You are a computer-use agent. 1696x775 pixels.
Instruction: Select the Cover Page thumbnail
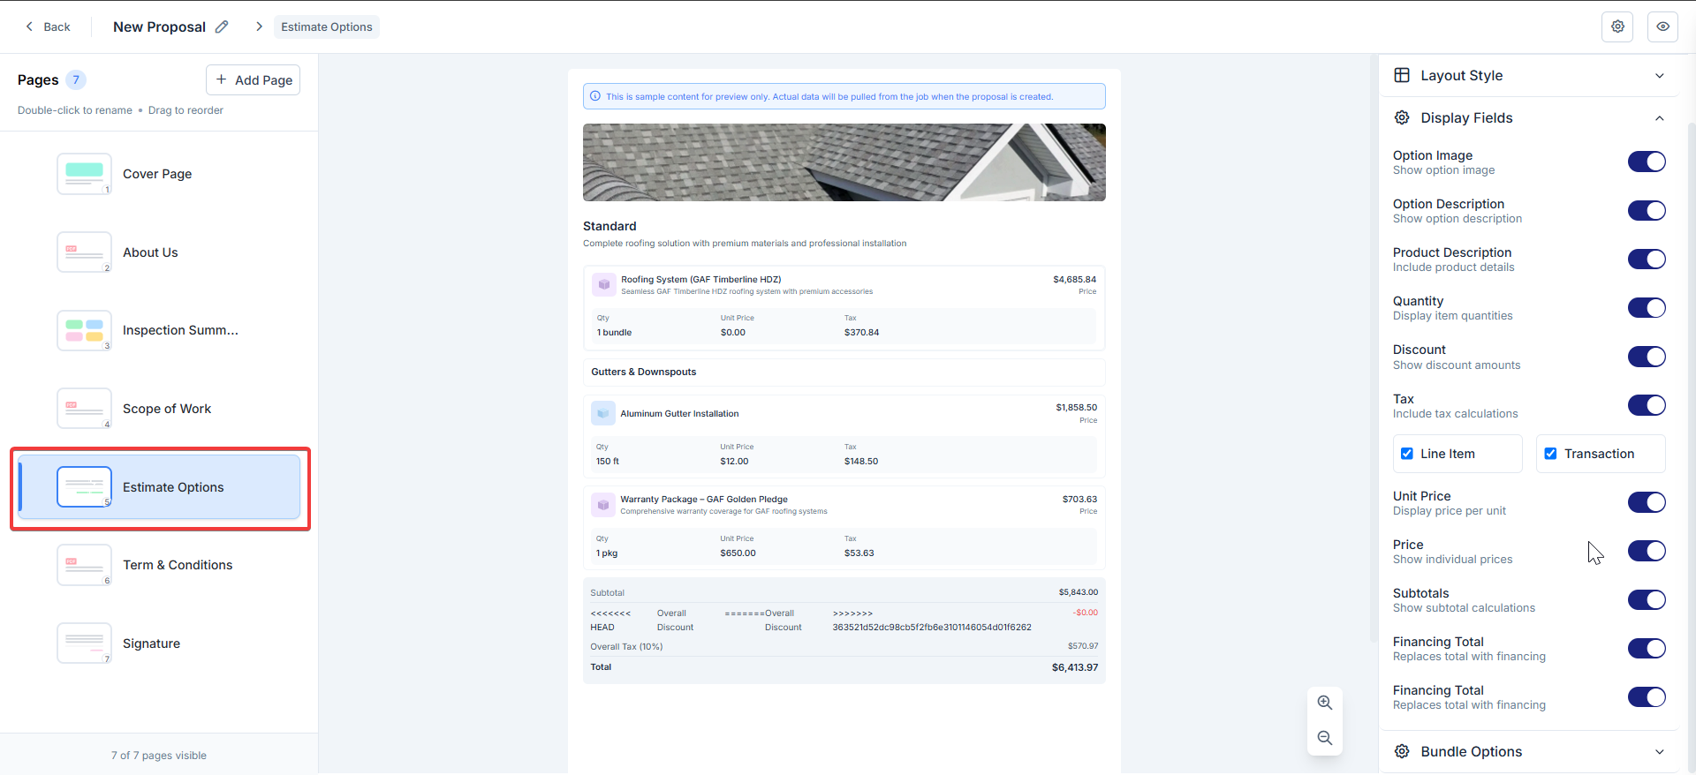click(x=84, y=174)
